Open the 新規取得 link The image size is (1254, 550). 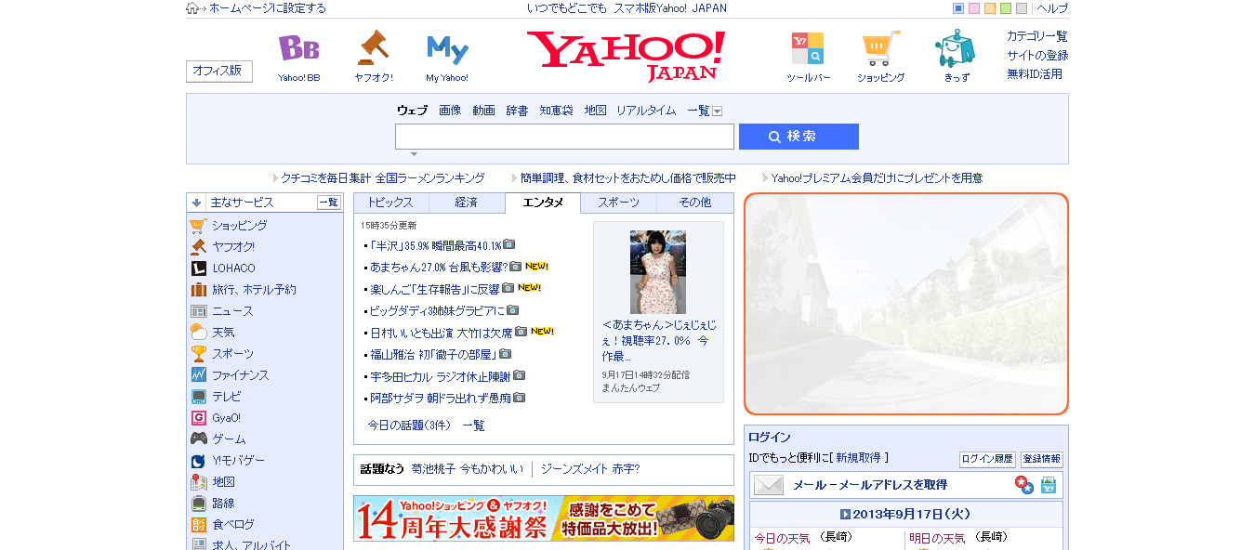click(859, 458)
